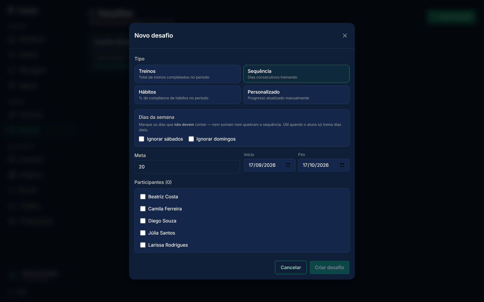The width and height of the screenshot is (484, 302).
Task: Click the Criar desafio button
Action: pos(330,267)
